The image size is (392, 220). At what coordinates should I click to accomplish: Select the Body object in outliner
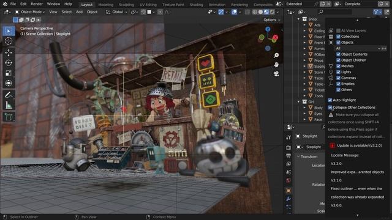point(318,108)
